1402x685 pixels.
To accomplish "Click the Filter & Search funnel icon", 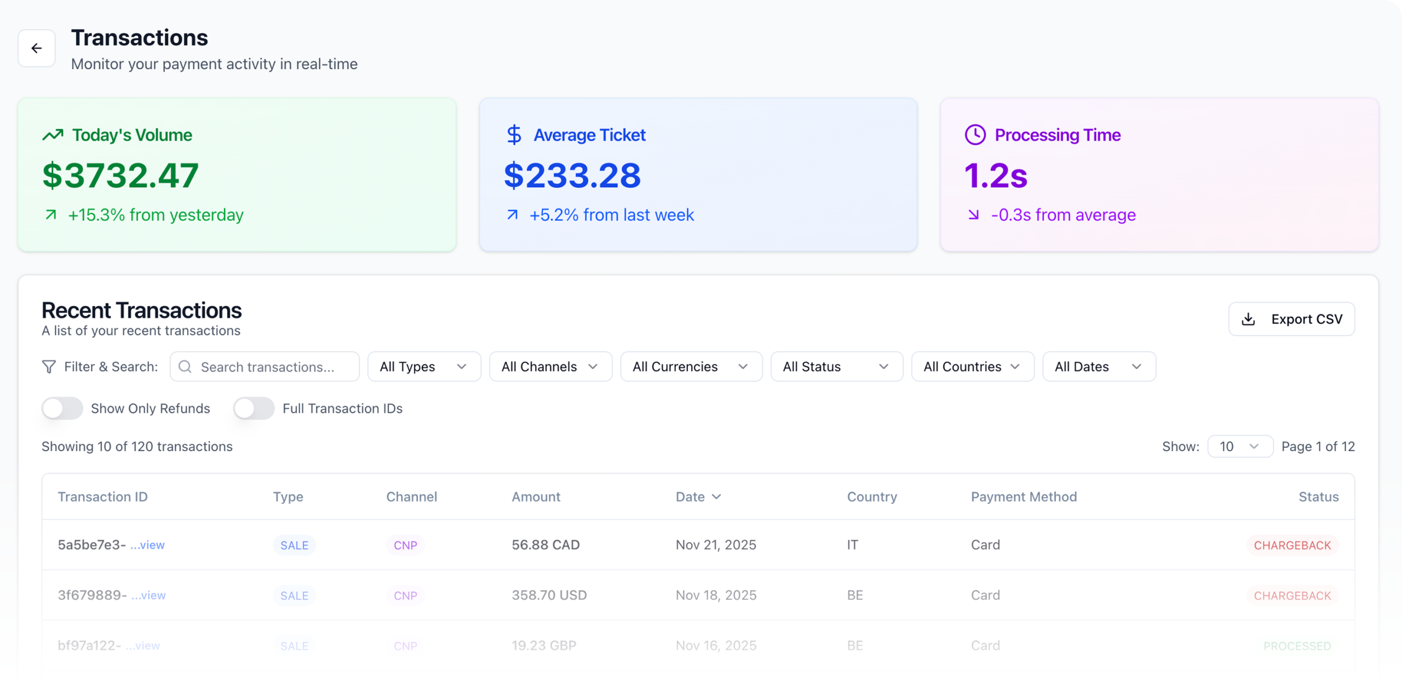I will (x=49, y=367).
